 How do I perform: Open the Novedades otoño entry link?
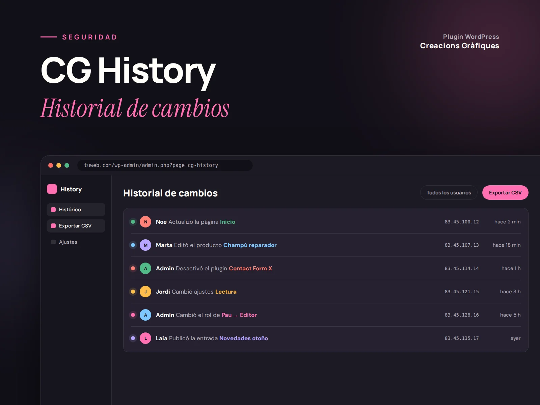point(244,338)
